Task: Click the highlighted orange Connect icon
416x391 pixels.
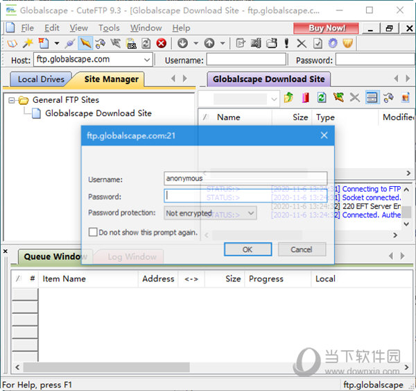Action: pos(85,43)
